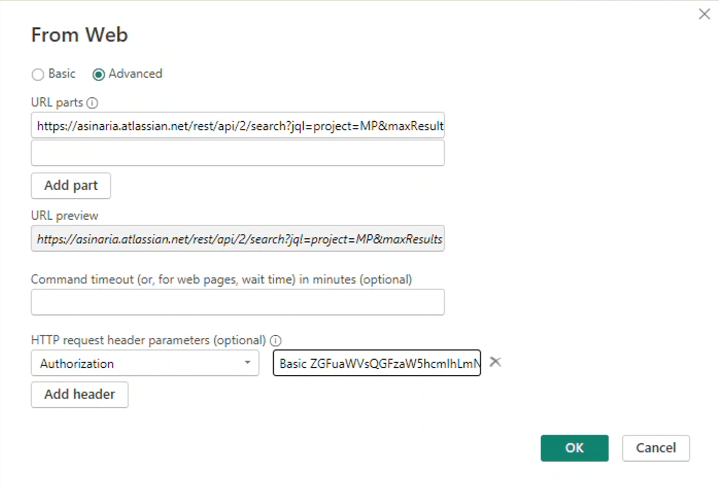The image size is (719, 492).
Task: Remove the Authorization header row
Action: (x=495, y=362)
